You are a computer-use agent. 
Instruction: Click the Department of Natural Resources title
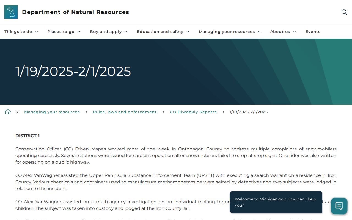(x=75, y=12)
